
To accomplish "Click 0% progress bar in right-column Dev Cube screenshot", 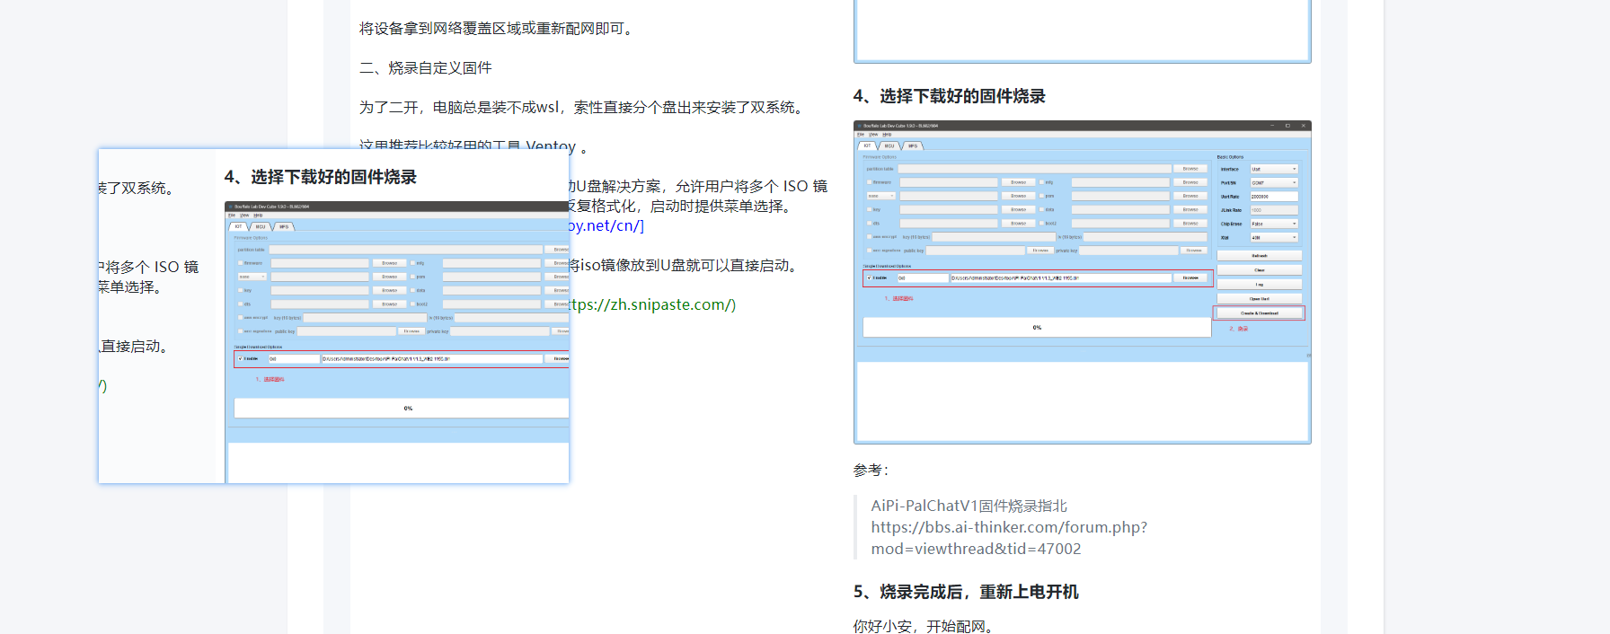I will coord(1037,328).
